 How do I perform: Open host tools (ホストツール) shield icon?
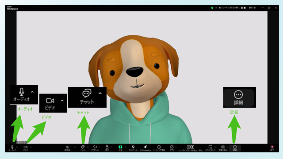pyautogui.click(x=133, y=147)
